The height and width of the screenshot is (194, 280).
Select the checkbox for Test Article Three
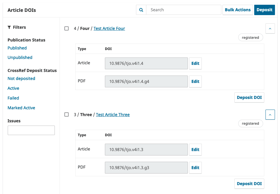pos(66,115)
